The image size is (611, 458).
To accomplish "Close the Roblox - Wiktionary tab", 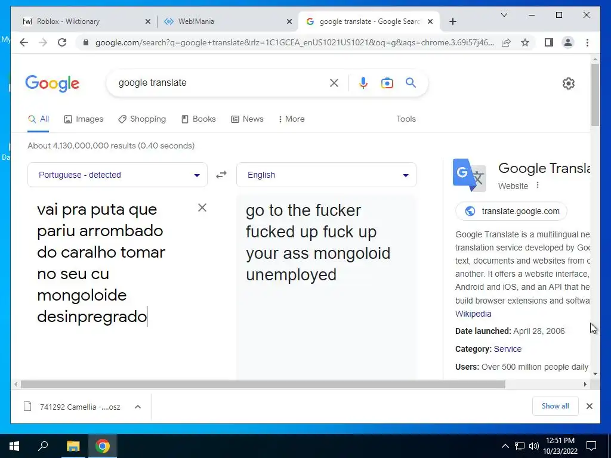I will click(148, 21).
